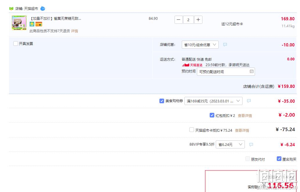Click the comment icon beside 店铺优惠 dropdown
The height and width of the screenshot is (192, 300).
pyautogui.click(x=225, y=44)
